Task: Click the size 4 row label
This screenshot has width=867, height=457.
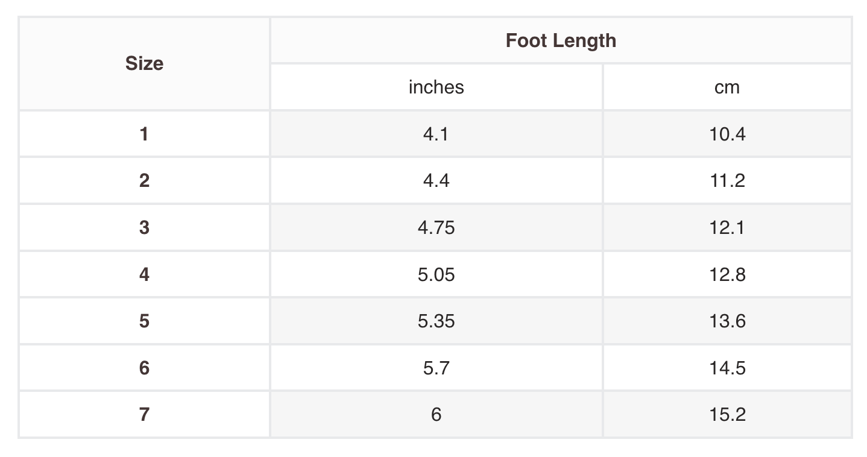Action: pyautogui.click(x=144, y=274)
